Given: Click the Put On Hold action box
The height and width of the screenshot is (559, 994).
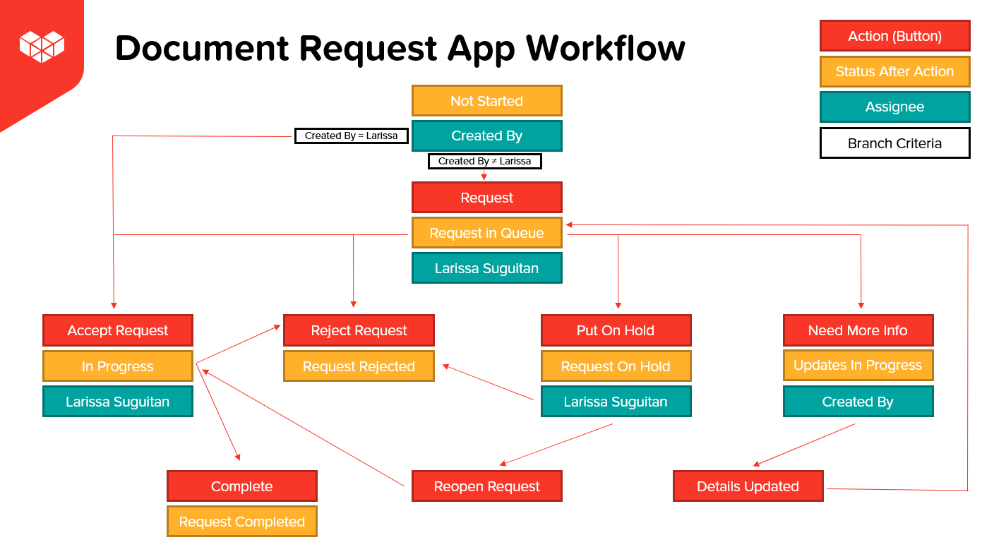Looking at the screenshot, I should pyautogui.click(x=616, y=330).
